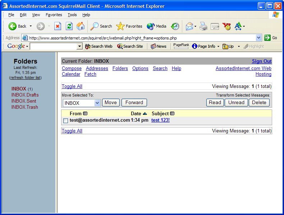
Task: Click the Print icon
Action: (203, 26)
